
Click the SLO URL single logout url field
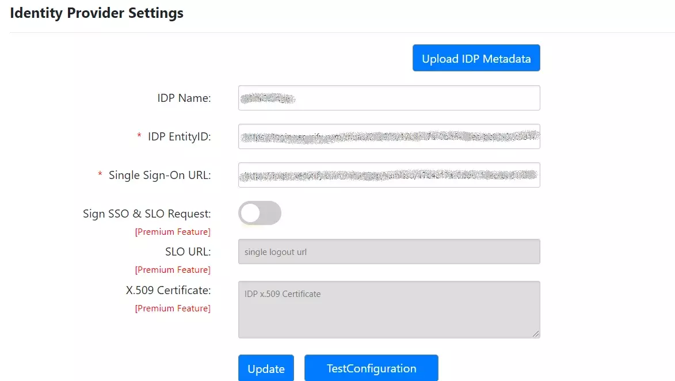389,252
